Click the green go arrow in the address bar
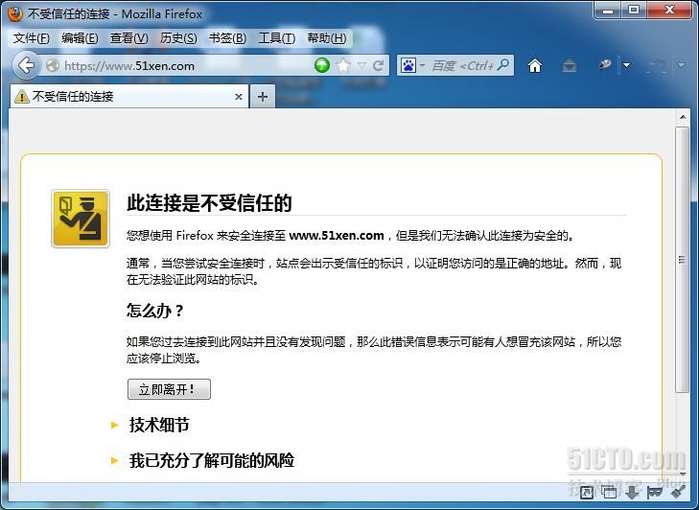The width and height of the screenshot is (699, 510). [x=322, y=65]
